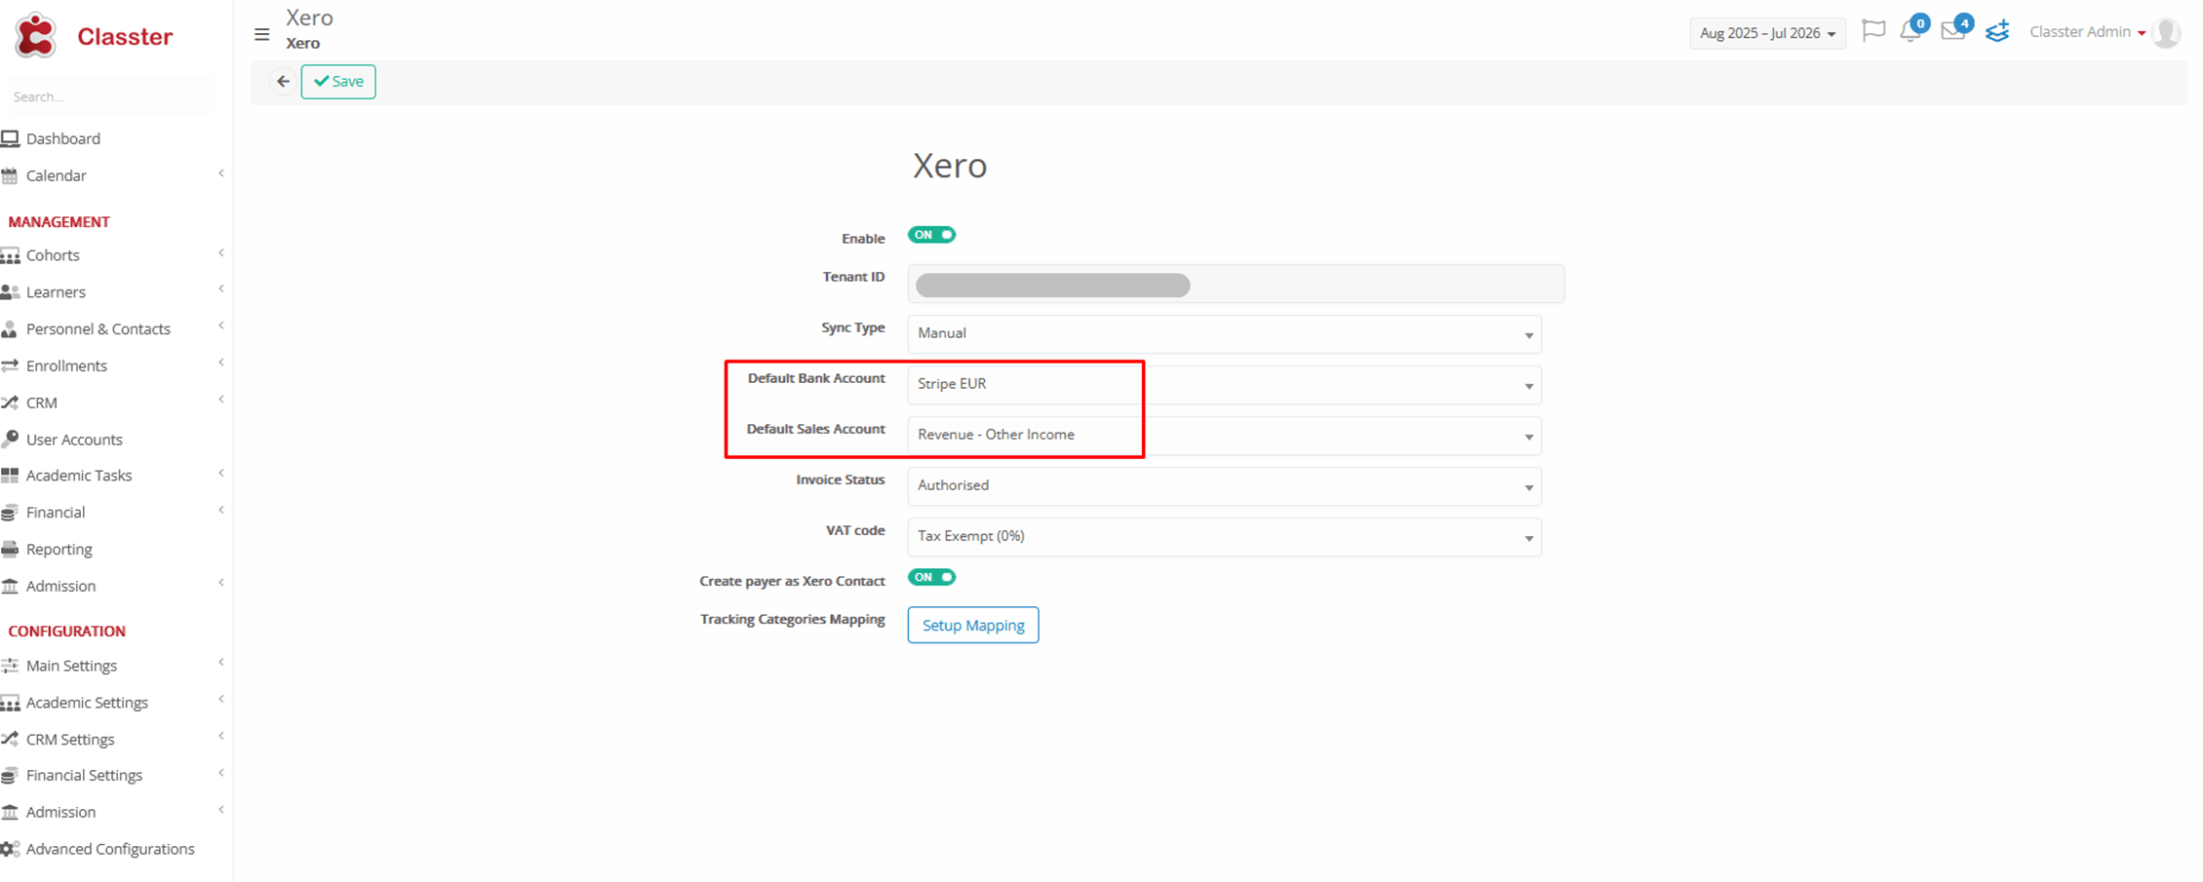The image size is (2203, 882).
Task: Click the Management Admission building icon
Action: pos(10,587)
